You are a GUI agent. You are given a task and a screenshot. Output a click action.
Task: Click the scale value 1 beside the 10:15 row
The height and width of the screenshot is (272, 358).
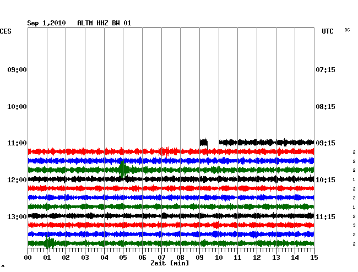(x=354, y=180)
